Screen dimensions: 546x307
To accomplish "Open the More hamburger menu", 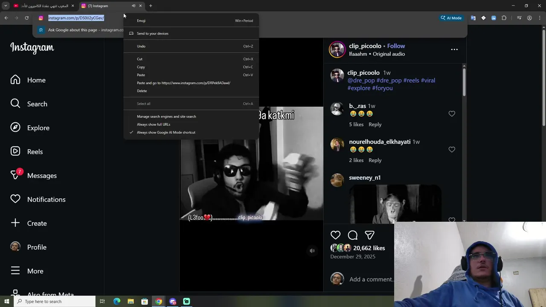I will point(26,271).
